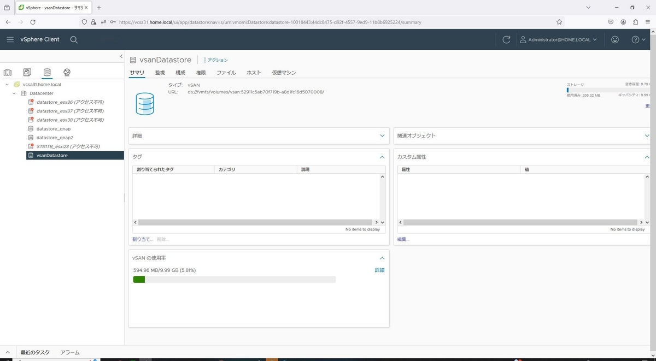Viewport: 656px width, 361px height.
Task: Refresh the vSphere Client view
Action: [506, 39]
